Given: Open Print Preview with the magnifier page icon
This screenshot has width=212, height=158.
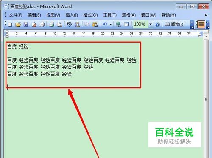Looking at the screenshot, I should tap(59, 24).
